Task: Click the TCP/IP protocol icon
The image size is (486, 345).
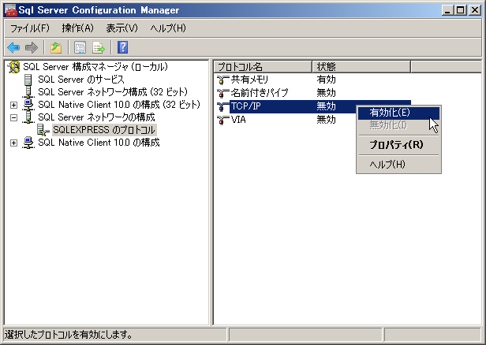Action: click(222, 106)
